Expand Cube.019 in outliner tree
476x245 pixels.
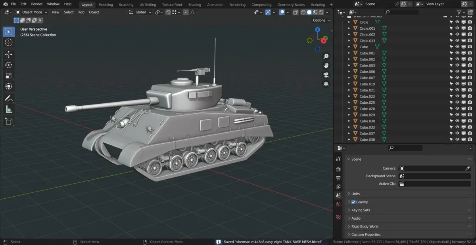pos(349,84)
